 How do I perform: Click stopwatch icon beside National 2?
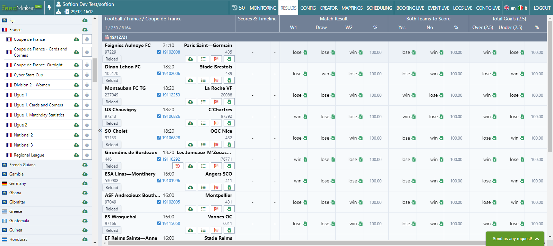click(x=87, y=135)
